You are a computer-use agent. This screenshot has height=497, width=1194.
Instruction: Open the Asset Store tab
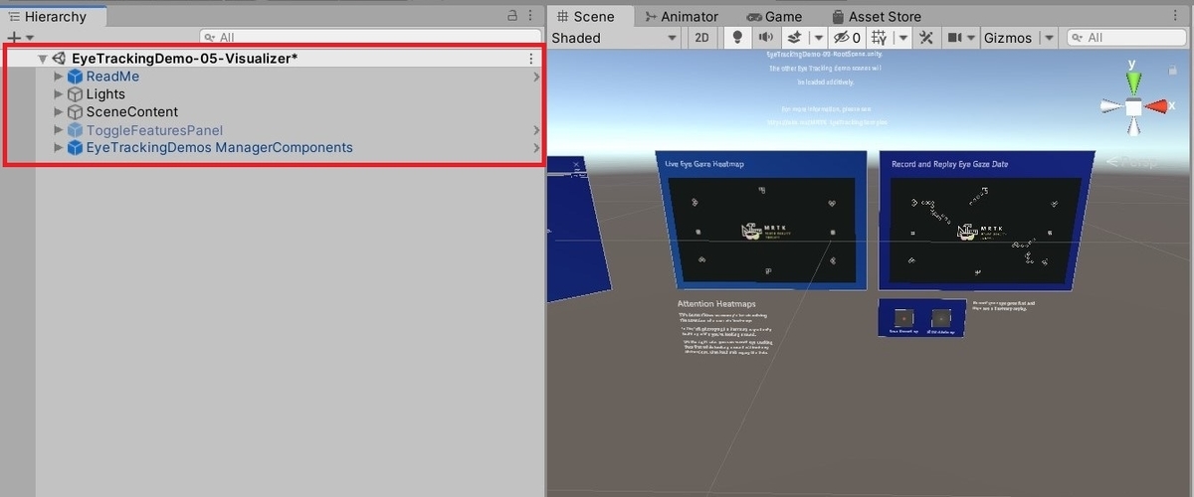877,16
